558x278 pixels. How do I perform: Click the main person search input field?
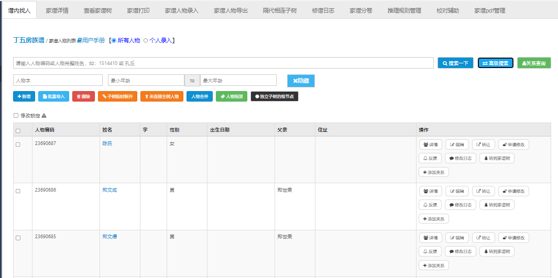pos(223,63)
